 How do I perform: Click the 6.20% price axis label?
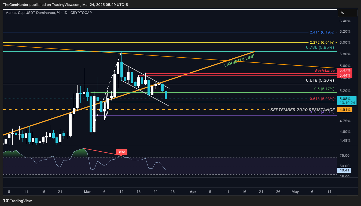[x=345, y=31]
